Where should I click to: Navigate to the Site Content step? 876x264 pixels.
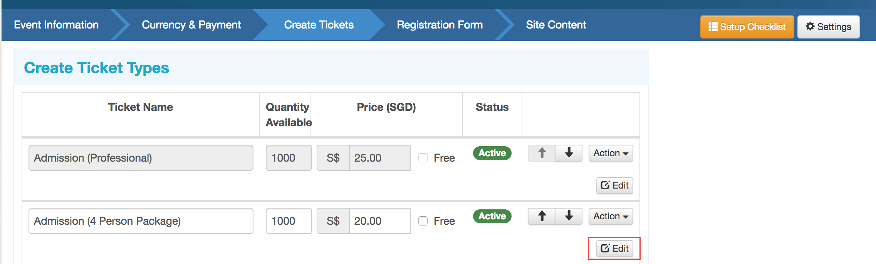tap(556, 25)
